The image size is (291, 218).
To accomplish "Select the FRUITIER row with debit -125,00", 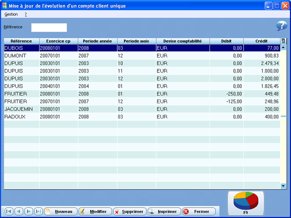I will coord(142,101).
